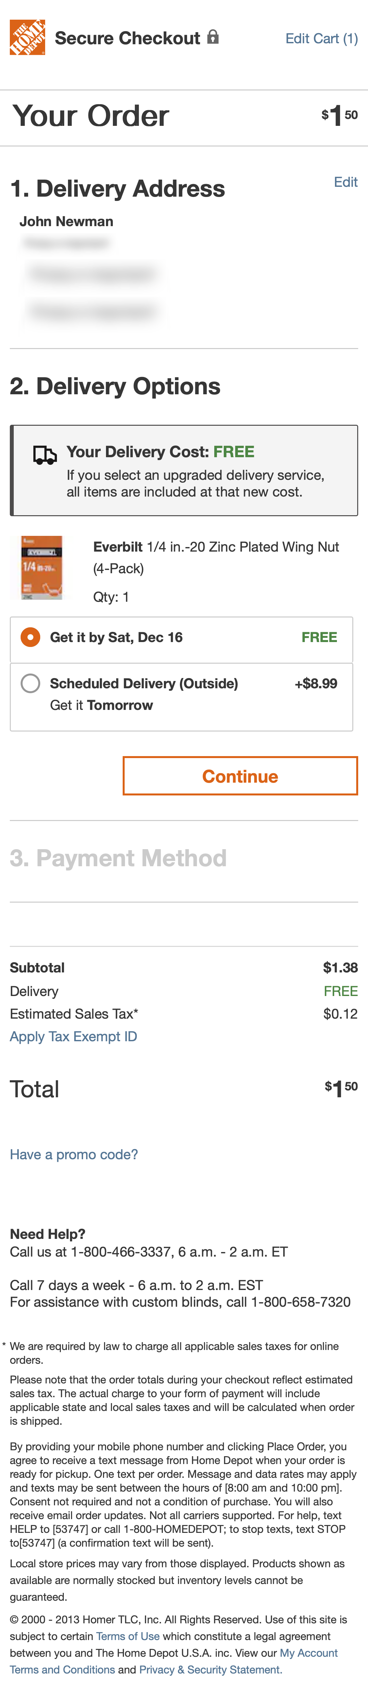Click the Delivery Options heading
This screenshot has height=1701, width=368.
115,386
